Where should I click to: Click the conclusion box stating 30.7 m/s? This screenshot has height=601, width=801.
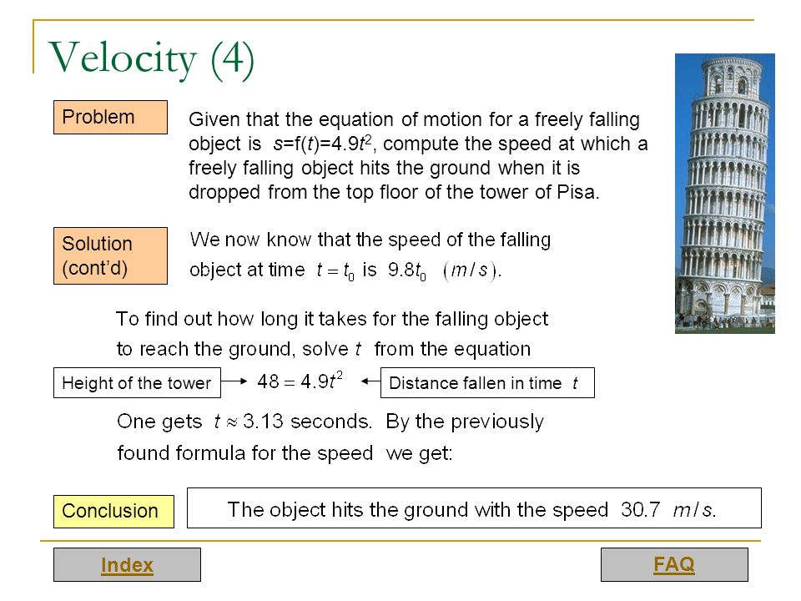(474, 508)
